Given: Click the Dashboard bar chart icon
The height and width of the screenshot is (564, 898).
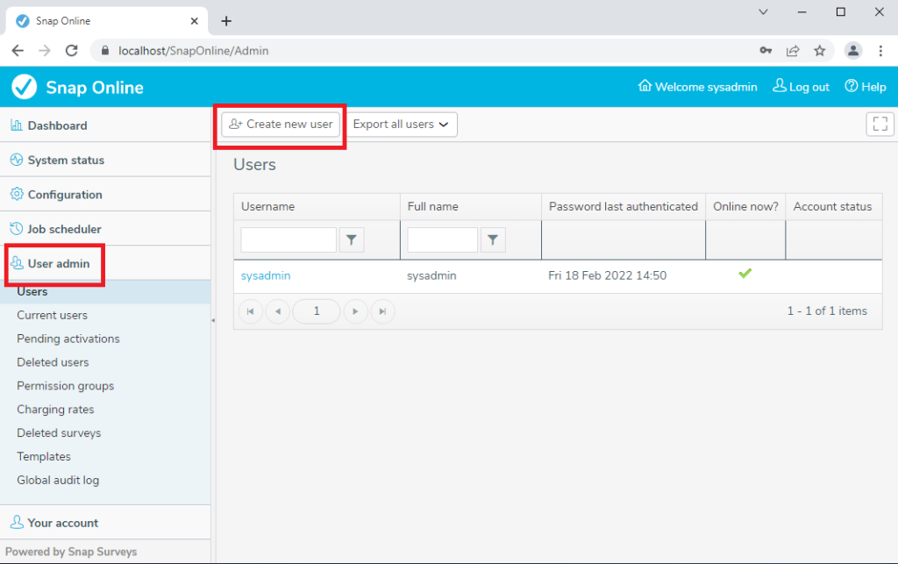Looking at the screenshot, I should 16,125.
